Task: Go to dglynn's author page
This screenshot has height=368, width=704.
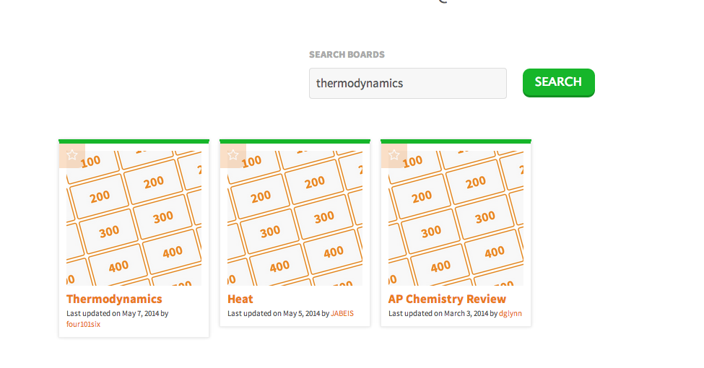Action: pyautogui.click(x=510, y=313)
